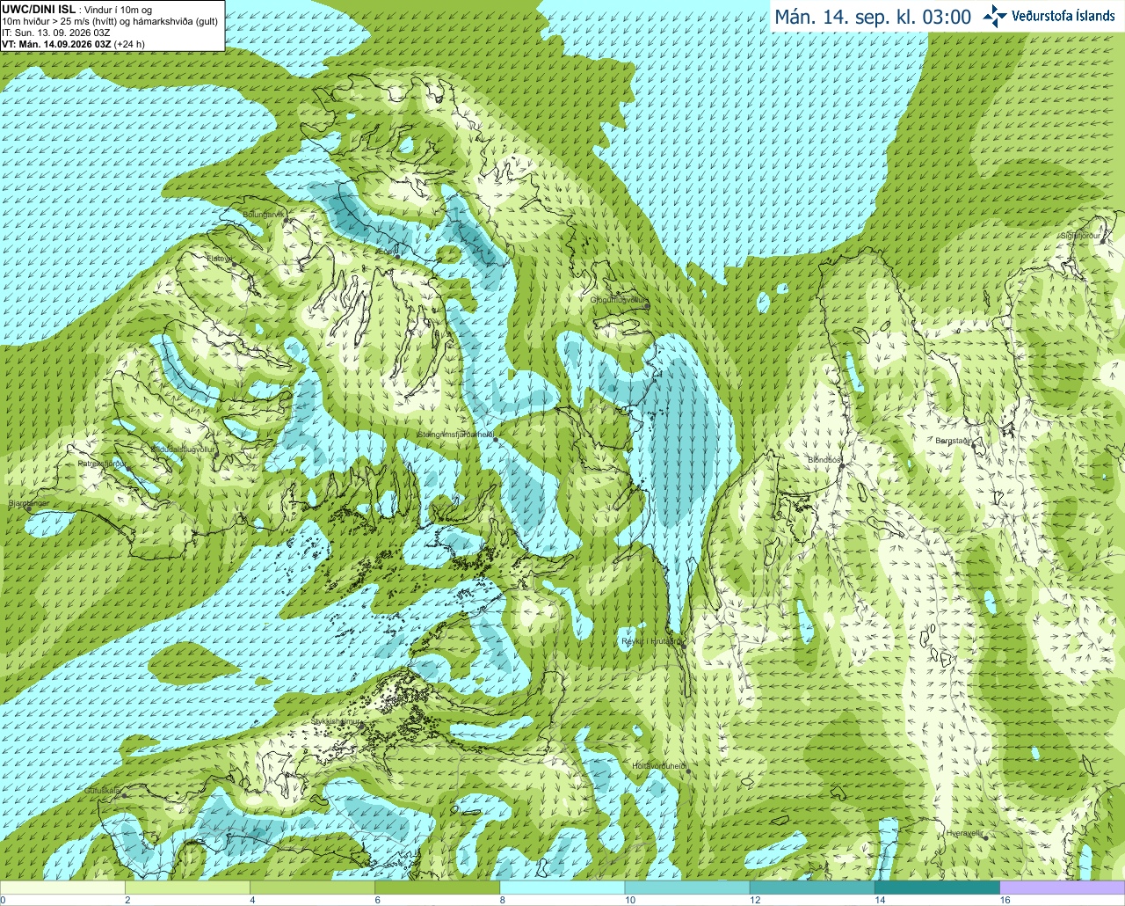
Task: Select the dark teal 14–16 legend swatch
Action: click(x=938, y=888)
